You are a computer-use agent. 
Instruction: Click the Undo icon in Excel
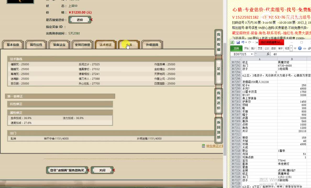pos(243,42)
